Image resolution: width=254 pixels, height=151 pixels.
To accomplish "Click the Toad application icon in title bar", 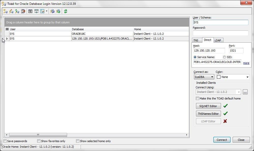I will click(x=4, y=4).
